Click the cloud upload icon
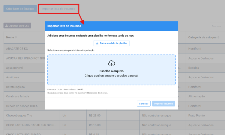The width and height of the screenshot is (225, 135). click(111, 63)
